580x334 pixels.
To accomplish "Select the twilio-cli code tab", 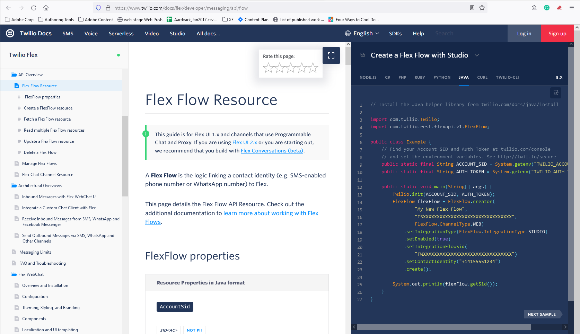I will tap(507, 77).
